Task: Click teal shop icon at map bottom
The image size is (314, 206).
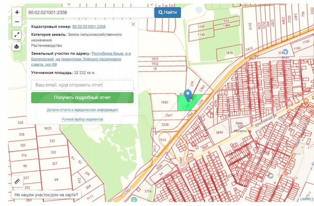Action: pos(134,199)
